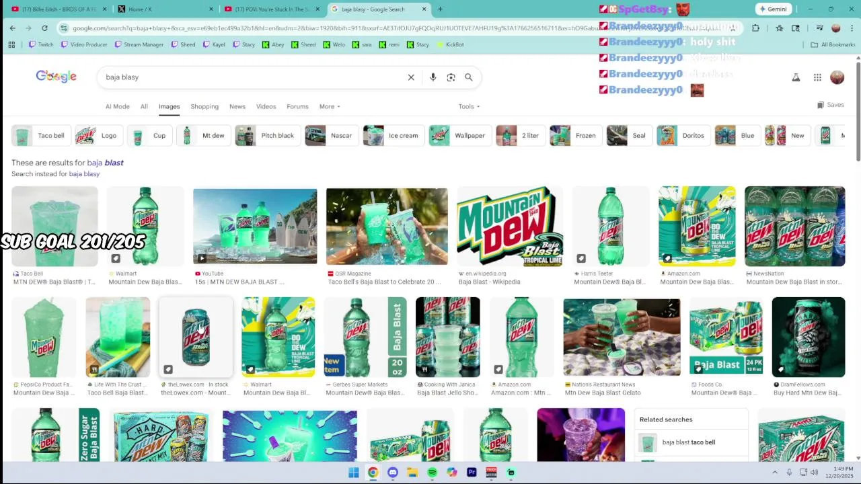The width and height of the screenshot is (861, 484).
Task: Open File Explorer from the taskbar
Action: coord(412,473)
